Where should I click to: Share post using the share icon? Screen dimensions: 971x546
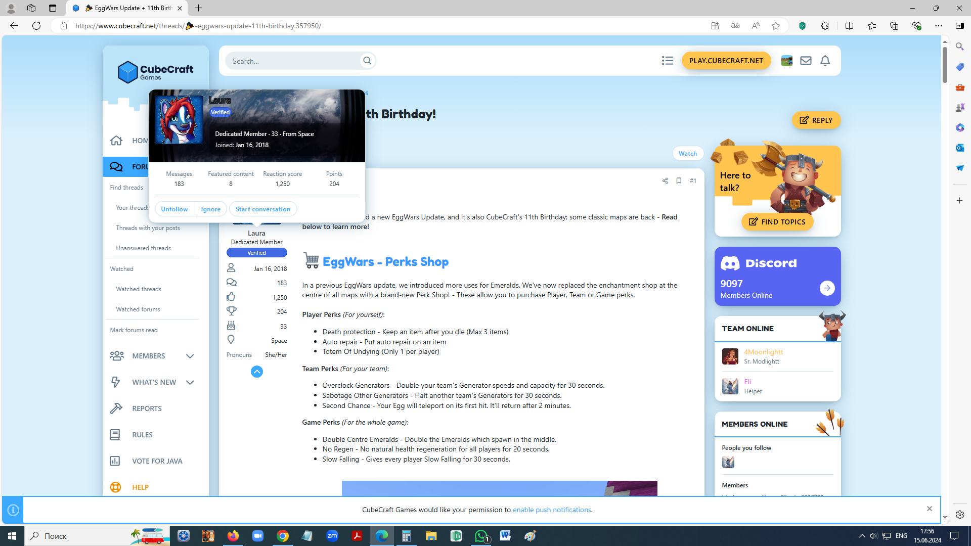click(665, 180)
